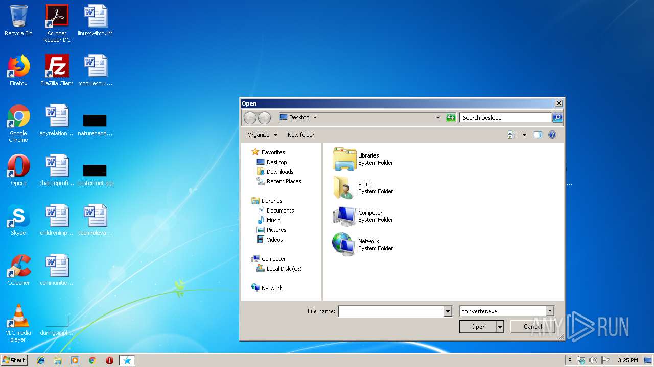Click the taskbar clock showing 3:25 PM
654x367 pixels.
coord(627,360)
